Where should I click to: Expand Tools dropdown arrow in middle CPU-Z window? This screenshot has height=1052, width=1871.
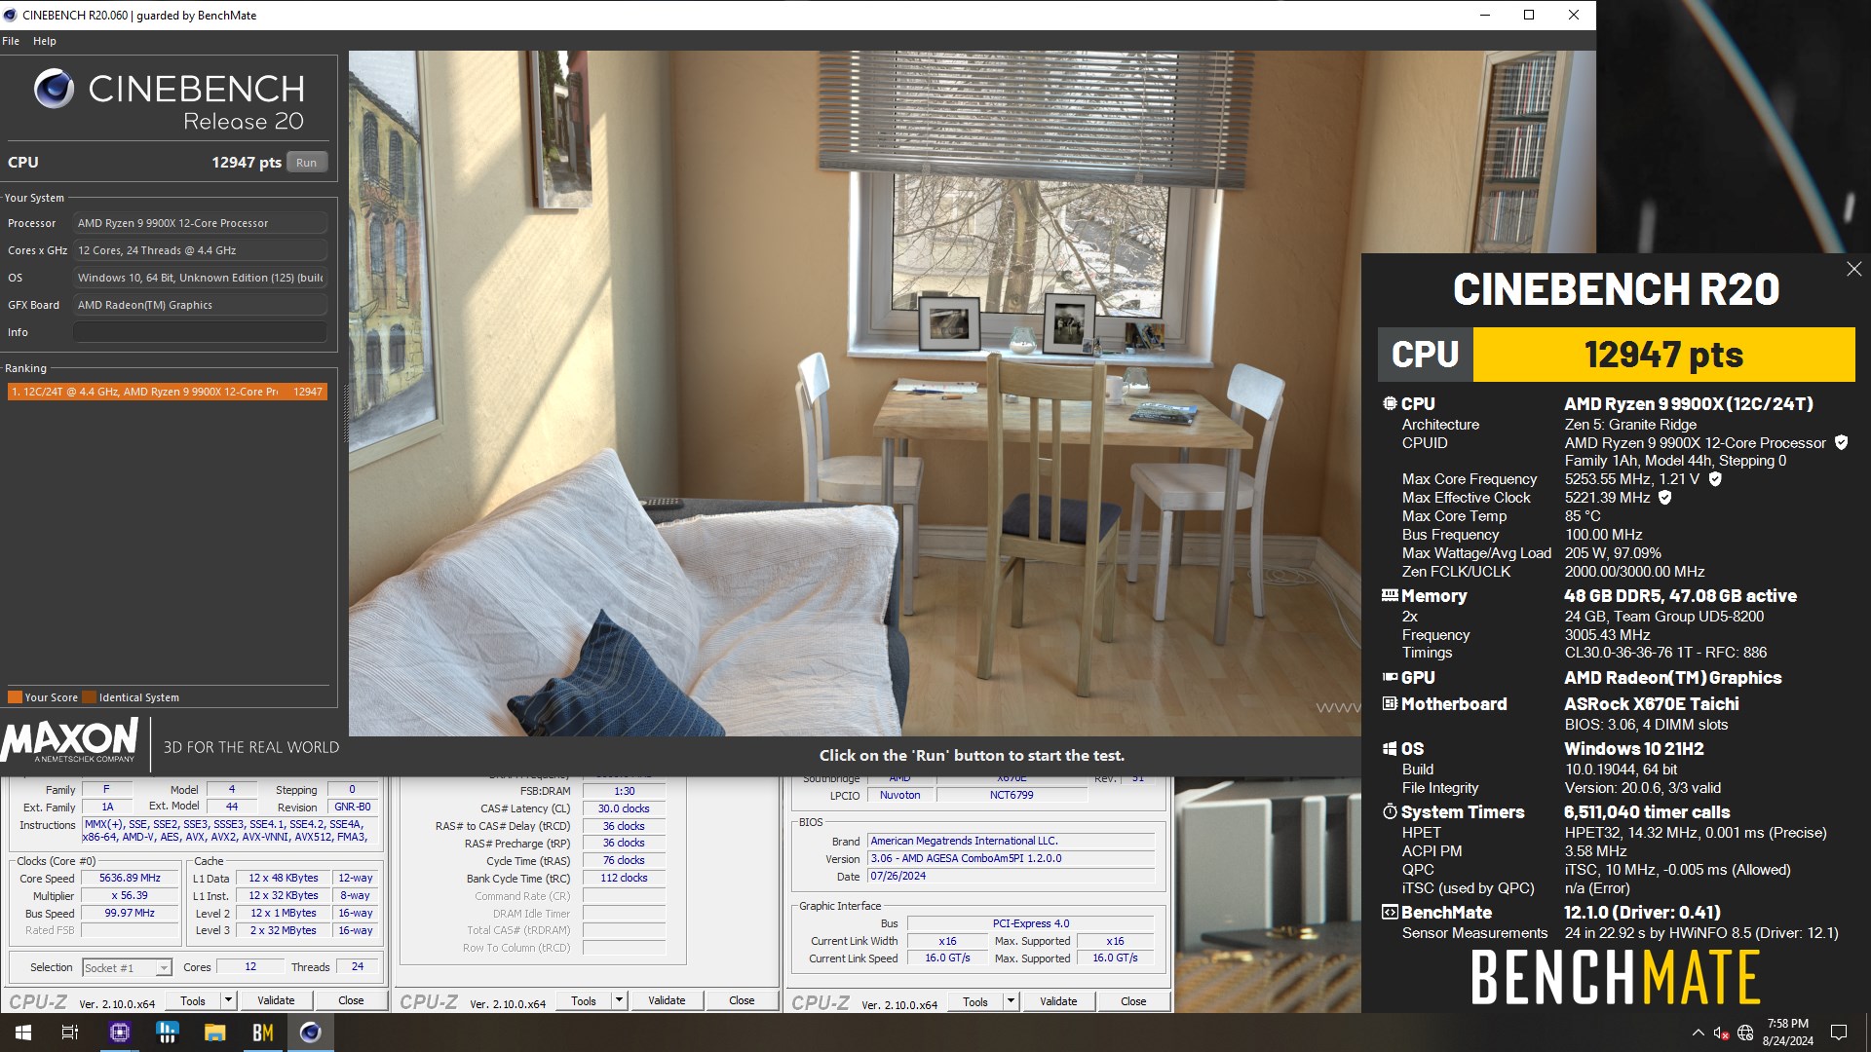click(x=619, y=1000)
